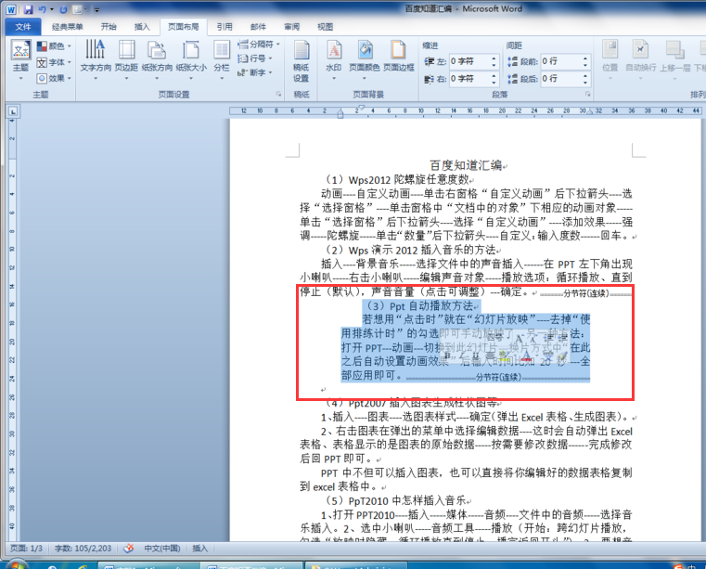Switch to the 邮件 Mailings tab
This screenshot has width=706, height=569.
coord(258,27)
